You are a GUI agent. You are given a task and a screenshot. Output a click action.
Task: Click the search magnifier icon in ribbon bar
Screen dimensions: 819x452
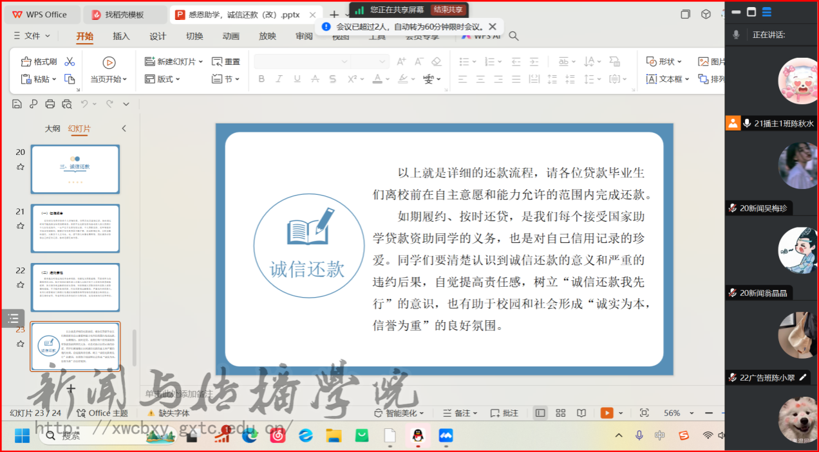tap(514, 36)
